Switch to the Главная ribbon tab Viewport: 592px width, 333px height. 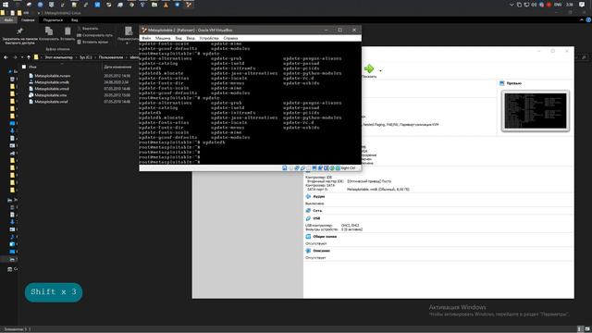pyautogui.click(x=28, y=20)
